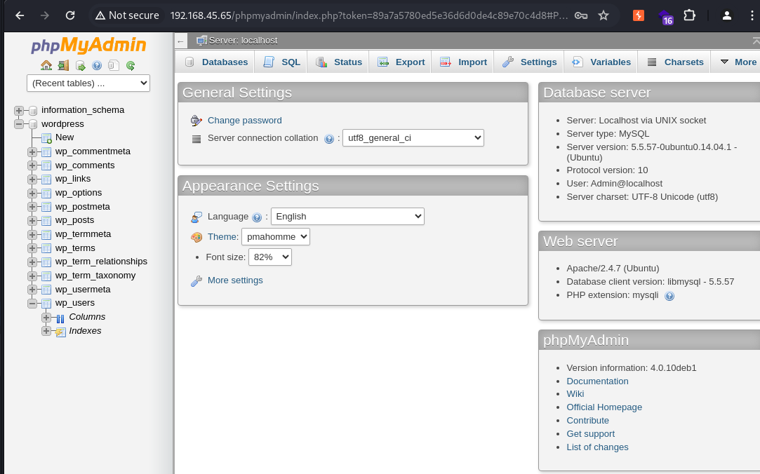760x474 pixels.
Task: Open the Language dropdown showing English
Action: 347,217
